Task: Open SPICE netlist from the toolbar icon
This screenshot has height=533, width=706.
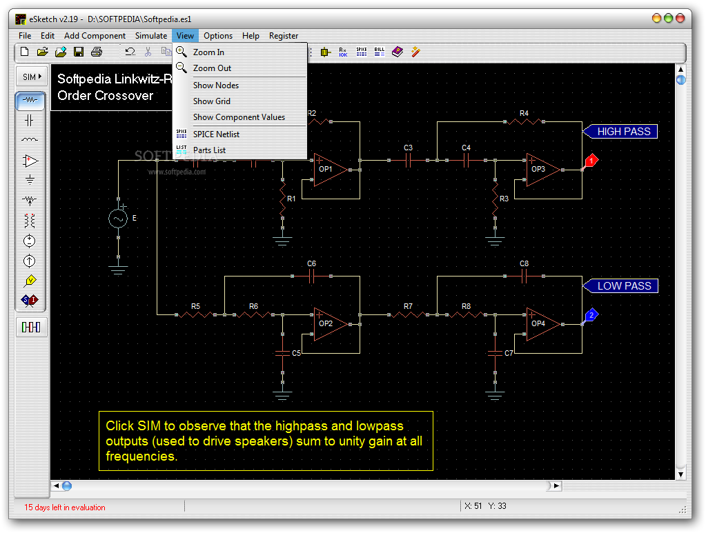Action: coord(362,52)
